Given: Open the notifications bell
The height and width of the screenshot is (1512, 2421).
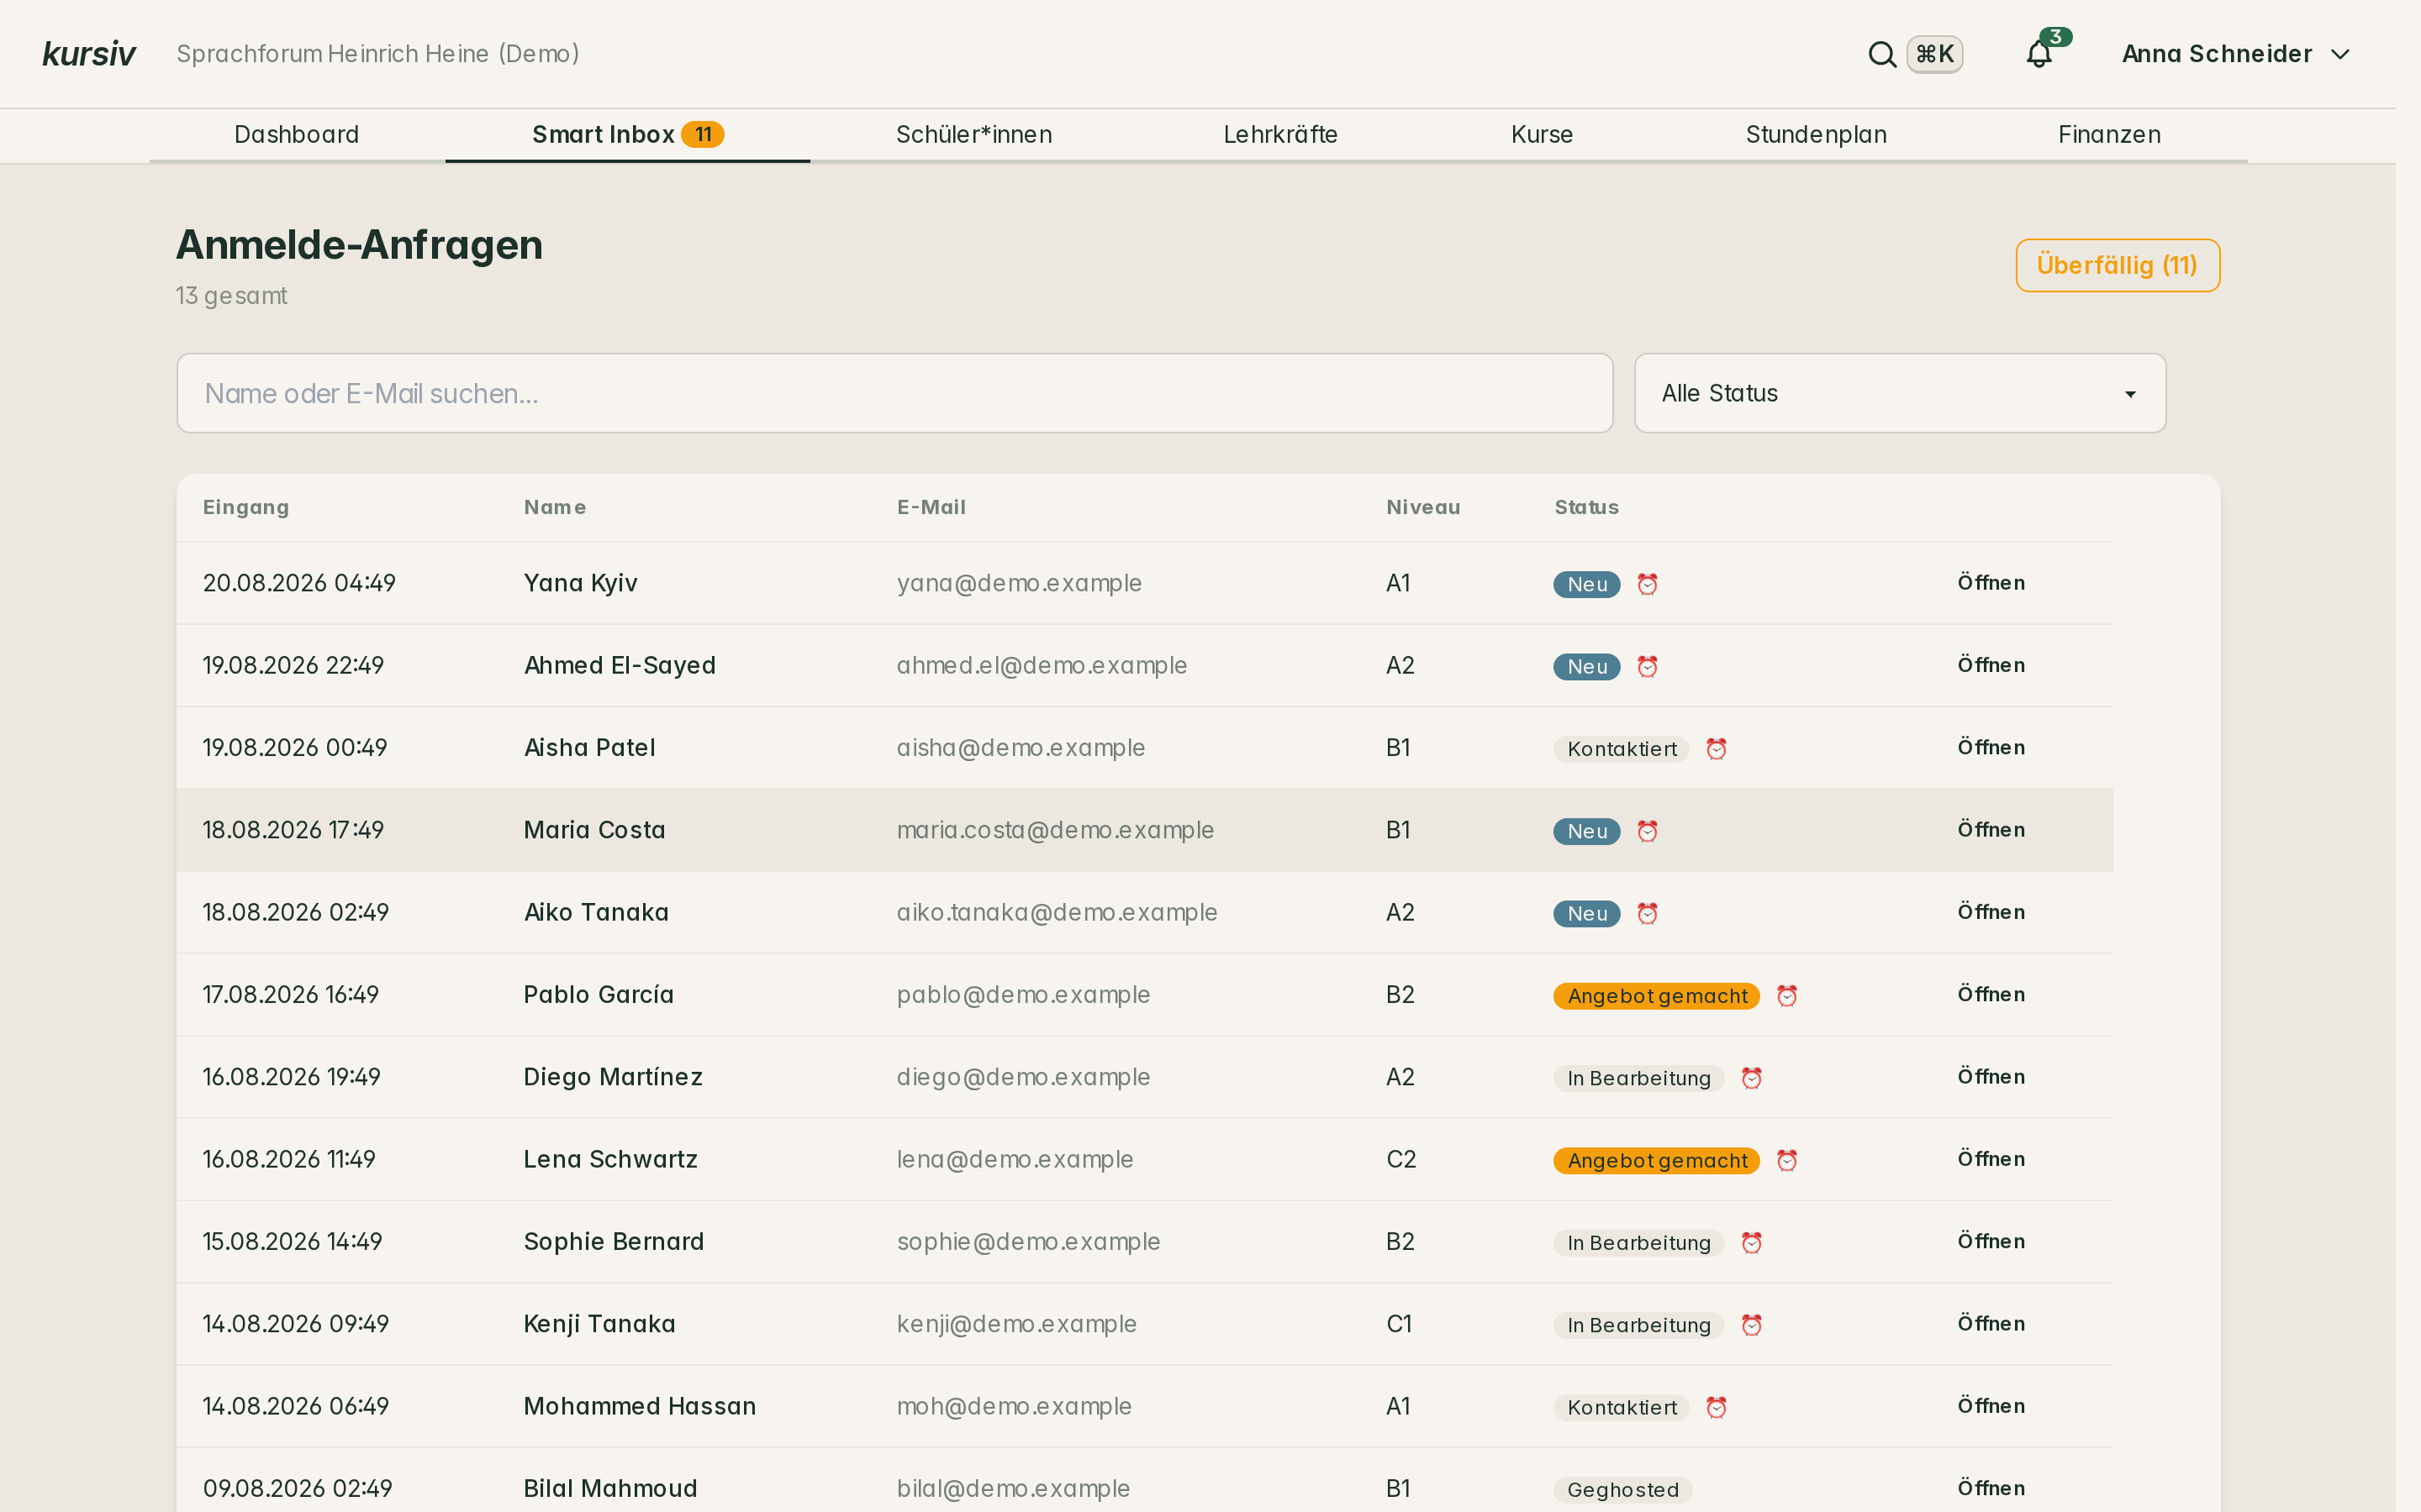Looking at the screenshot, I should click(x=2039, y=54).
